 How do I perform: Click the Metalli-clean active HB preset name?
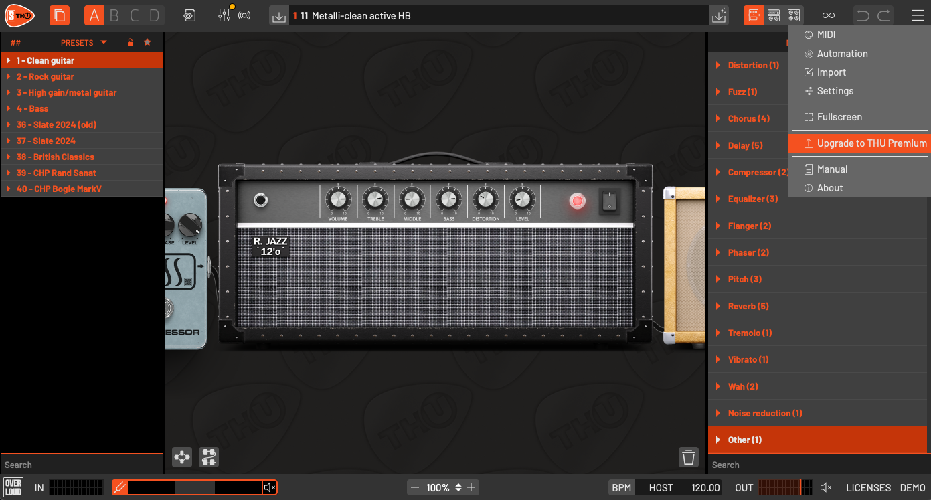pos(361,15)
